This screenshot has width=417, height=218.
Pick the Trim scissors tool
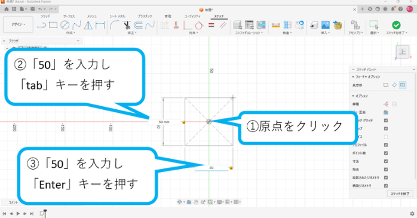click(127, 25)
